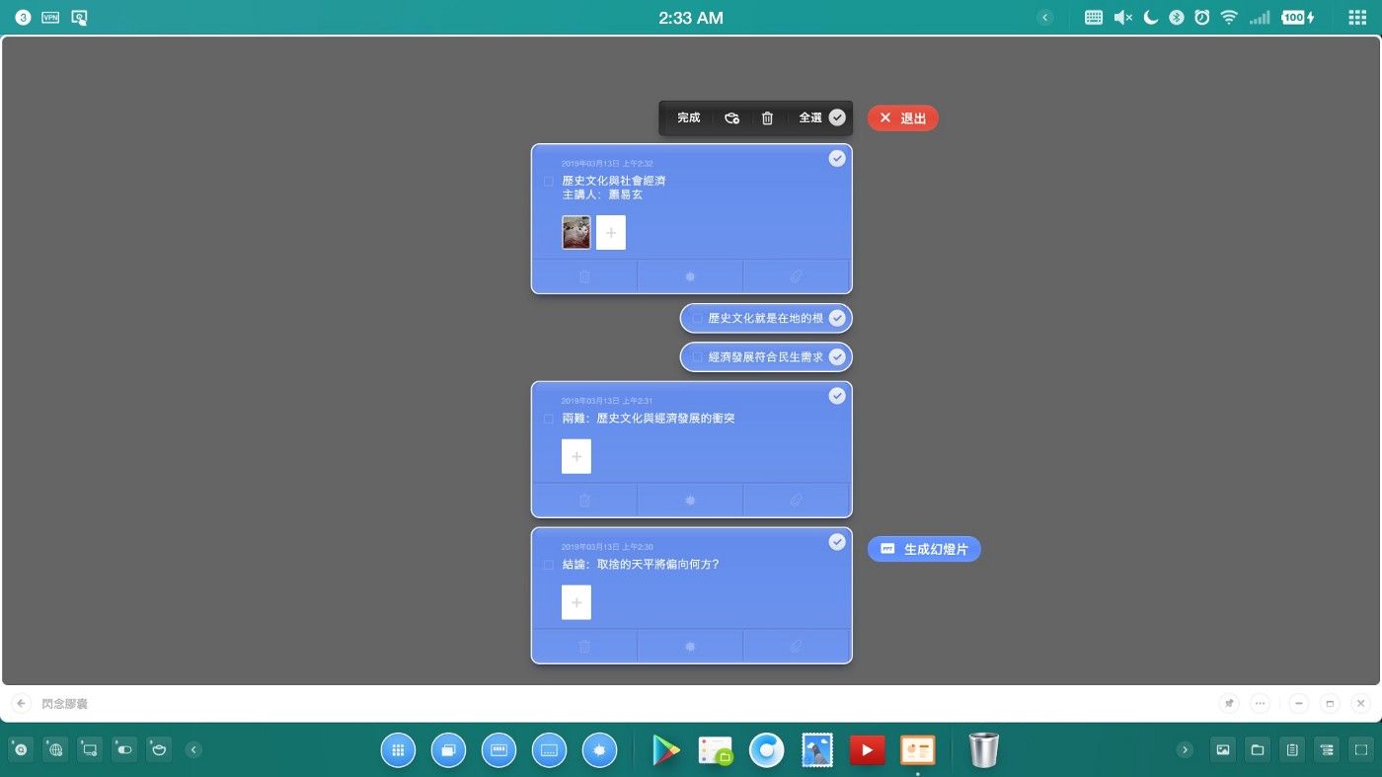Open the Google Play Store from the dock
Screen dimensions: 1382x777
pos(666,751)
